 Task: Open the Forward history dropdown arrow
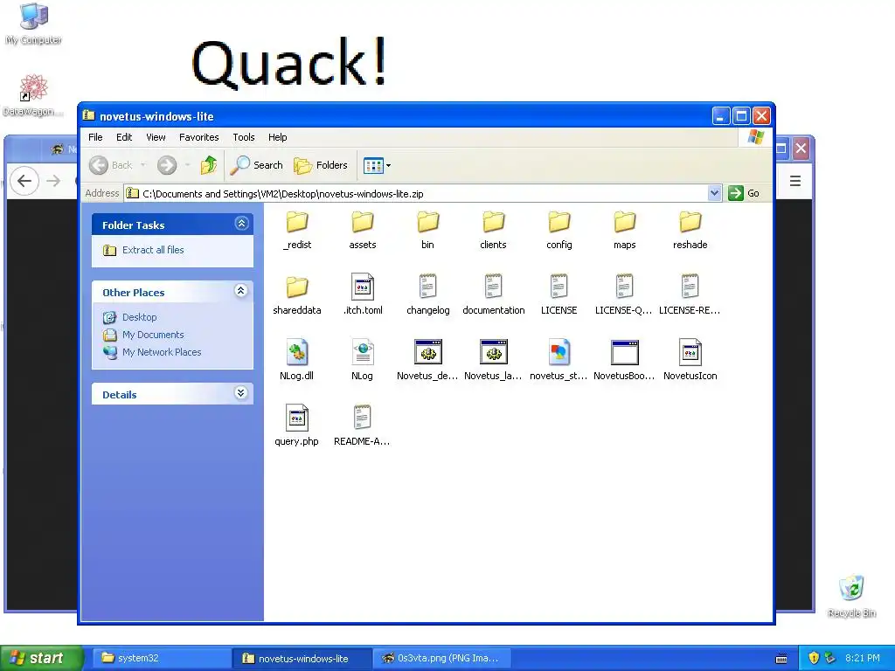pyautogui.click(x=188, y=165)
